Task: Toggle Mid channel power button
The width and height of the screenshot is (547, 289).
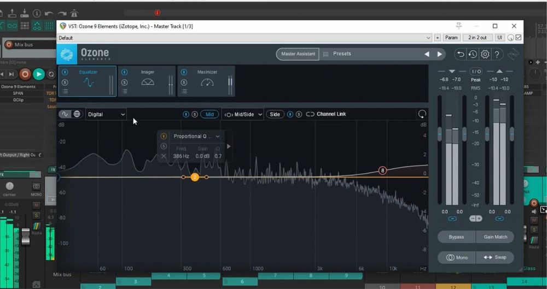Action: (x=186, y=114)
